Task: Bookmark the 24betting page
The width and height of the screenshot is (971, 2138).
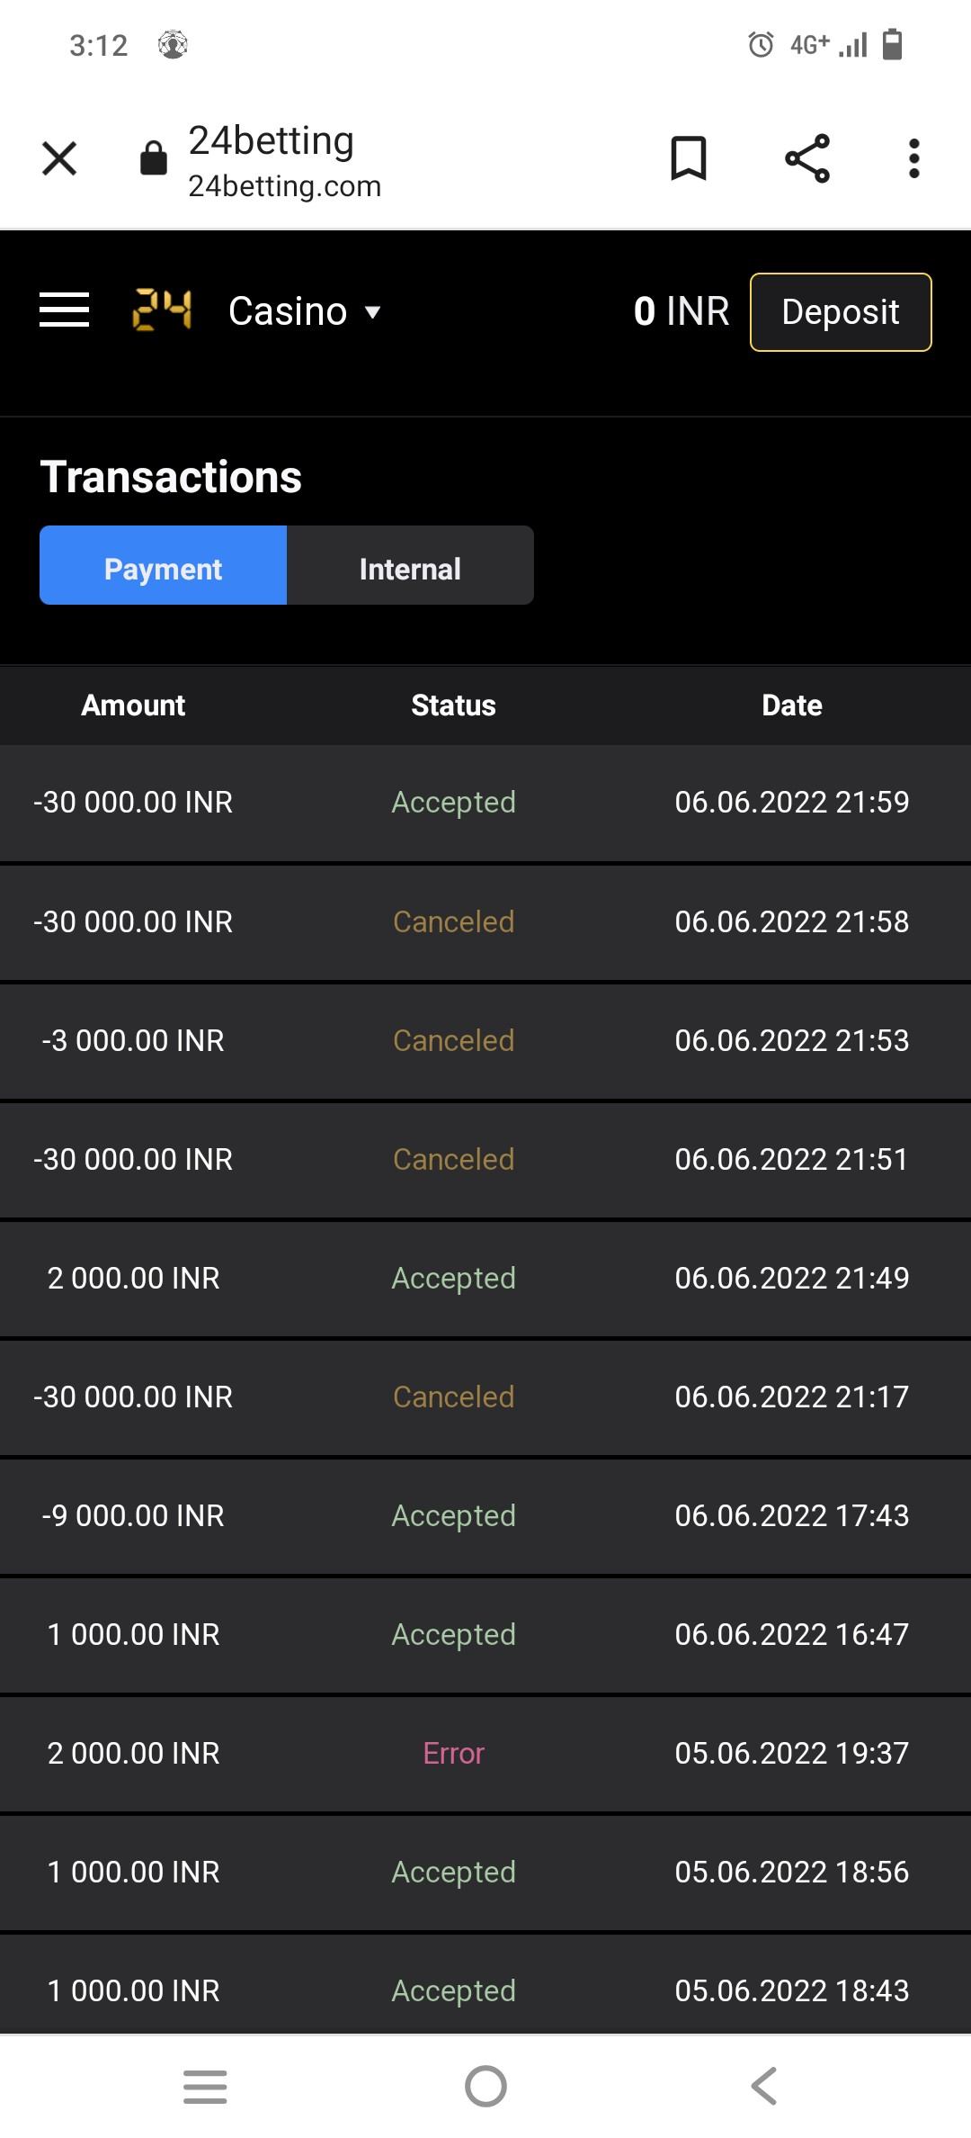Action: click(689, 159)
